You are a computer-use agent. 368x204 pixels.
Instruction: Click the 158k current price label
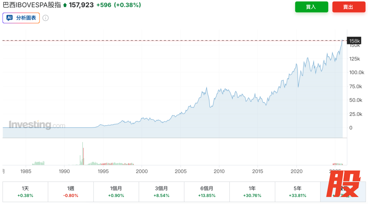(x=354, y=41)
